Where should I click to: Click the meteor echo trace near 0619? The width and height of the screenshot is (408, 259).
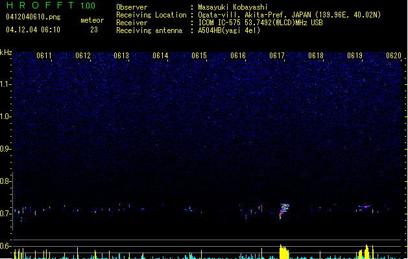pos(364,207)
